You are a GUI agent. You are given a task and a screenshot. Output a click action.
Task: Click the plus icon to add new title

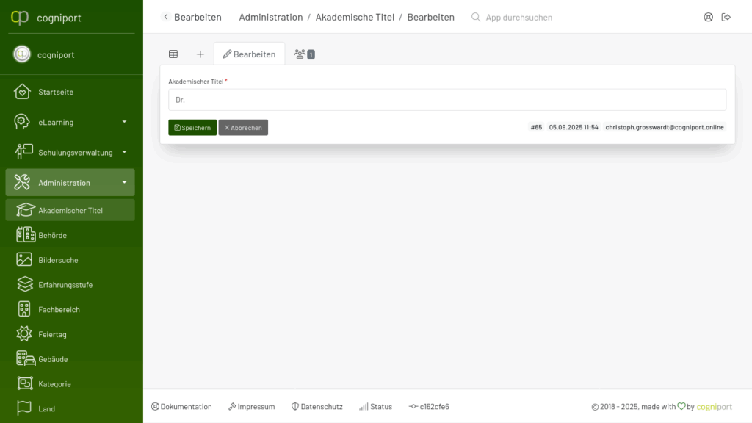[200, 54]
